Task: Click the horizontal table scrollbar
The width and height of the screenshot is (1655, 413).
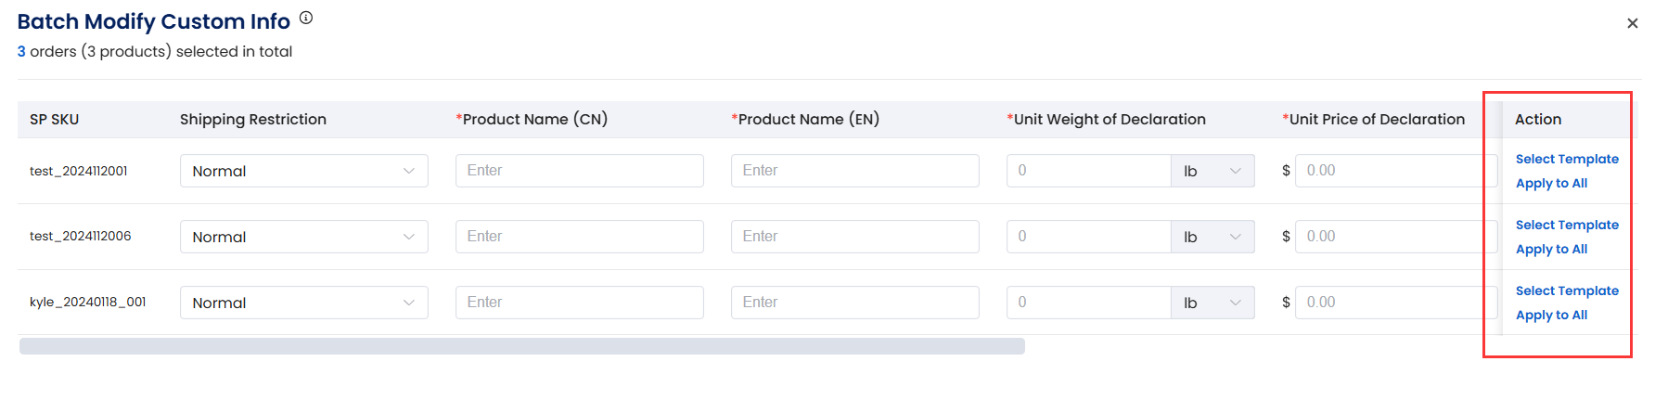Action: (521, 346)
